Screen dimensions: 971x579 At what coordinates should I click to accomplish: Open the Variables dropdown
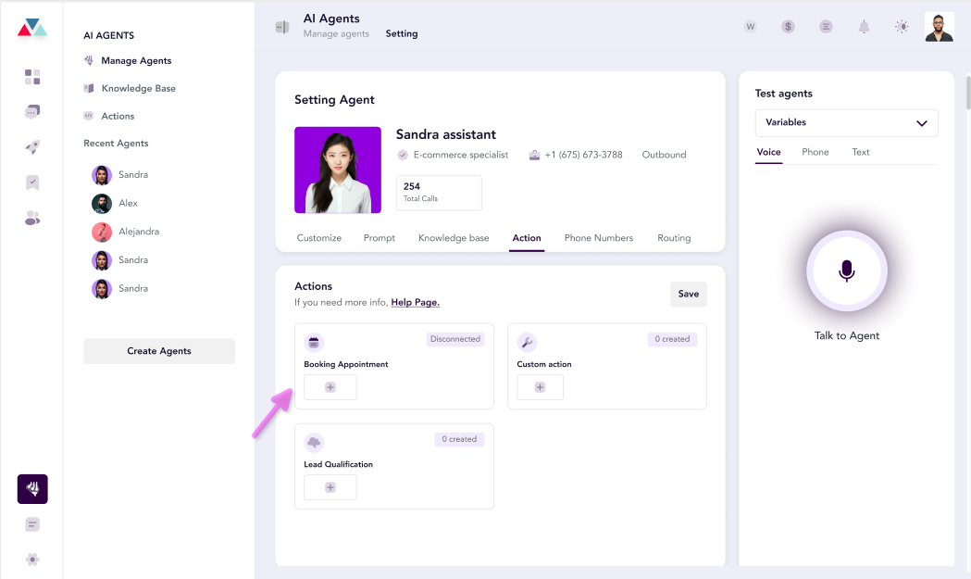coord(846,122)
